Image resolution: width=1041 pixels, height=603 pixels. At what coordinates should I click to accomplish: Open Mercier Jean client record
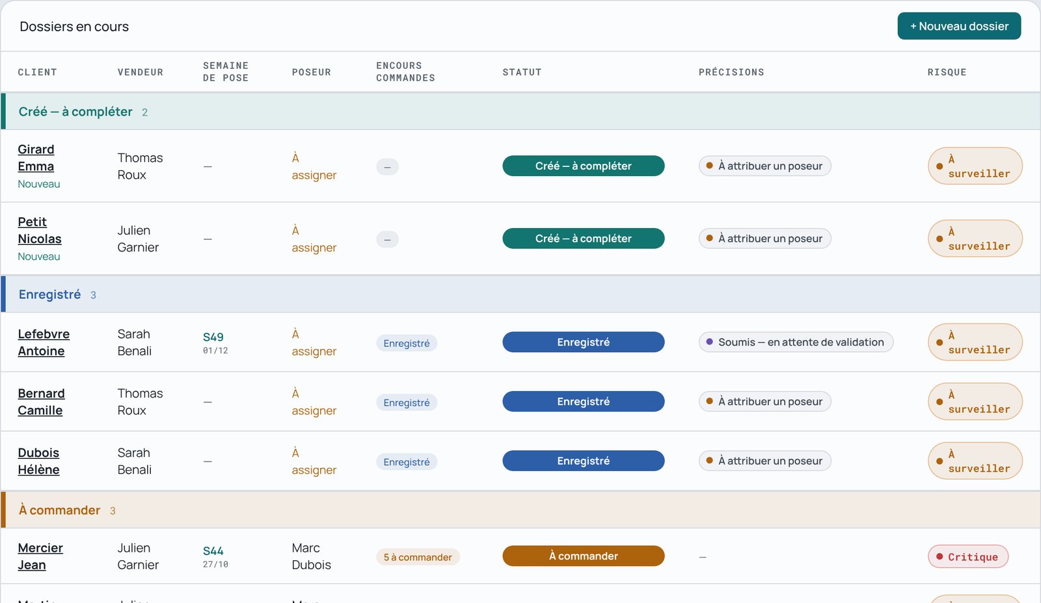40,556
